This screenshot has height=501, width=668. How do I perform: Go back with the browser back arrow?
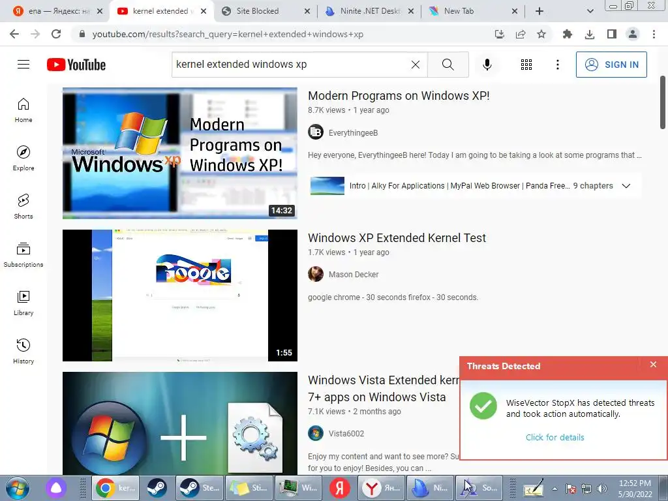[14, 34]
